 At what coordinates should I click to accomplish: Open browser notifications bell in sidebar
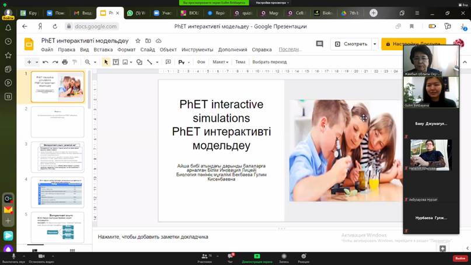click(8, 27)
